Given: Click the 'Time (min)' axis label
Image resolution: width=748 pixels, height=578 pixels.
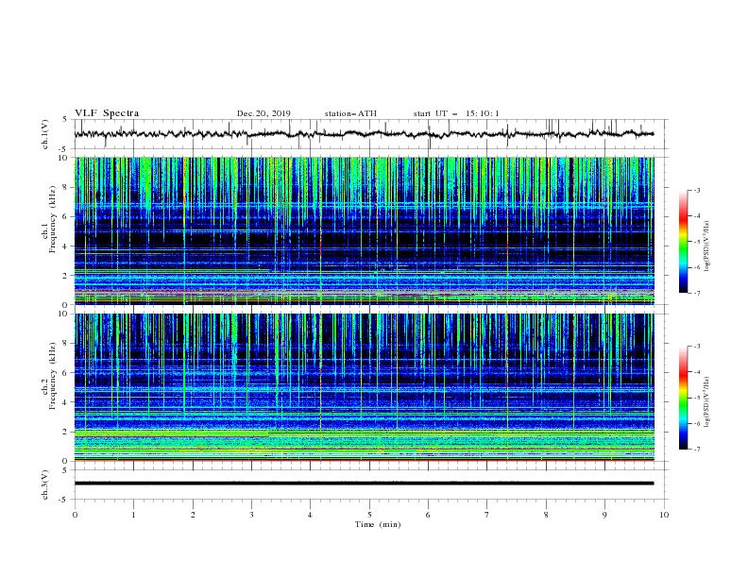Looking at the screenshot, I should click(378, 524).
